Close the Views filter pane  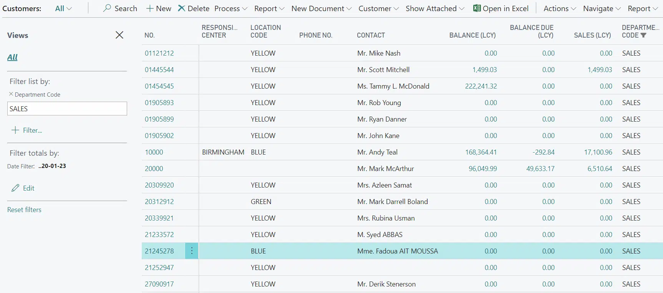tap(119, 35)
